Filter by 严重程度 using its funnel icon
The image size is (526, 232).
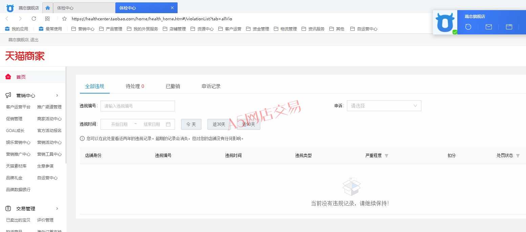387,156
